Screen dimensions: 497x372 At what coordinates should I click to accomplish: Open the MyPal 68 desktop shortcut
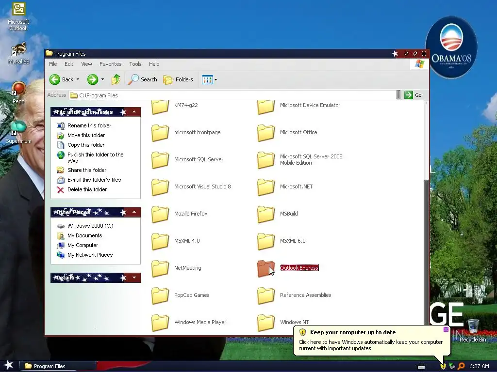click(18, 53)
